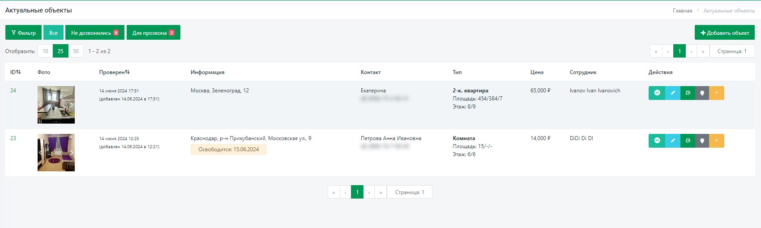Edit object 23 with the pencil icon

point(673,141)
